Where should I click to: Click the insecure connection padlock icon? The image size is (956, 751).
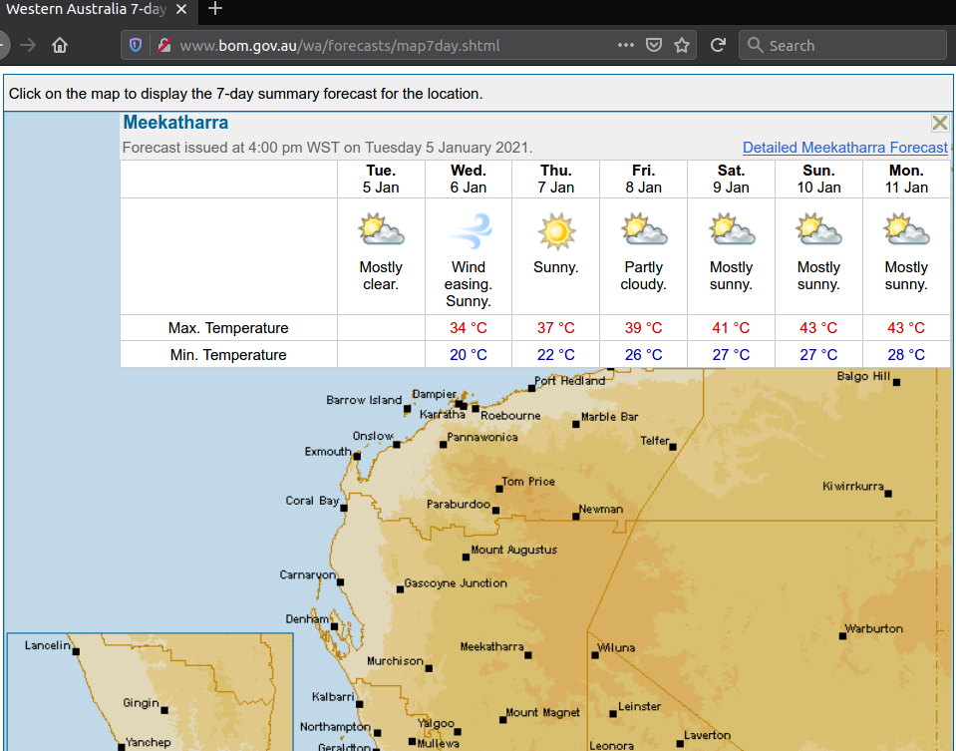pyautogui.click(x=162, y=46)
